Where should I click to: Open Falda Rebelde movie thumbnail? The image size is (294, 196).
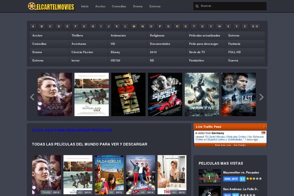point(109,174)
